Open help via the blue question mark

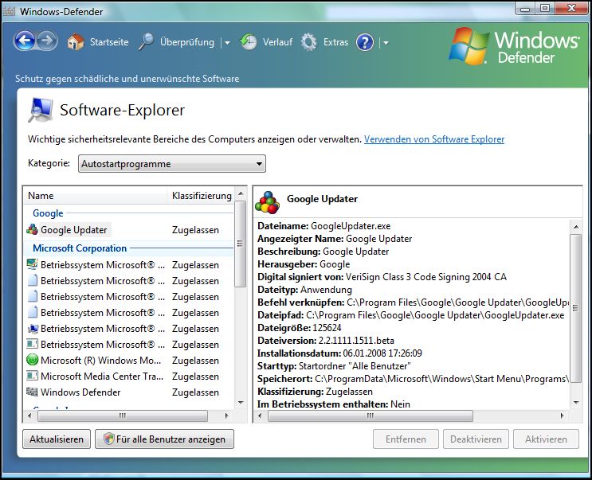coord(365,42)
